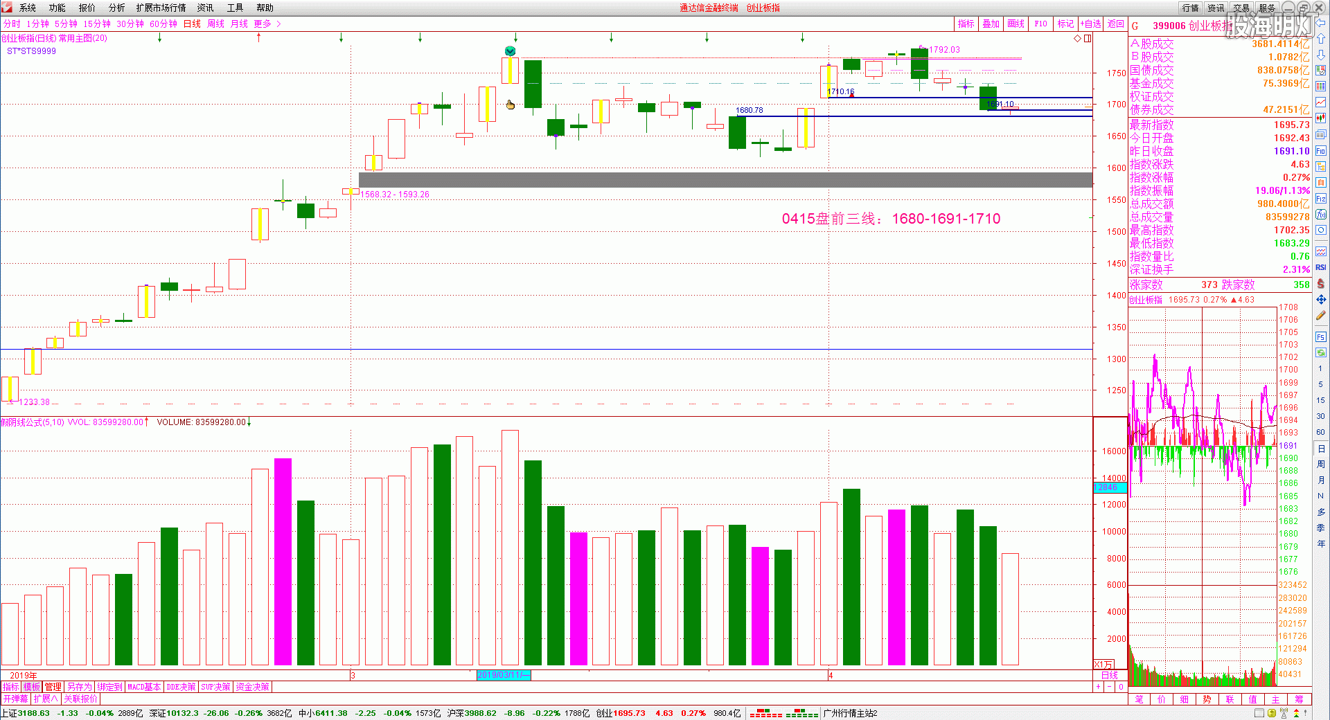Screen dimensions: 1330x720
Task: Click the +自选 add to watchlist button
Action: click(x=1091, y=24)
